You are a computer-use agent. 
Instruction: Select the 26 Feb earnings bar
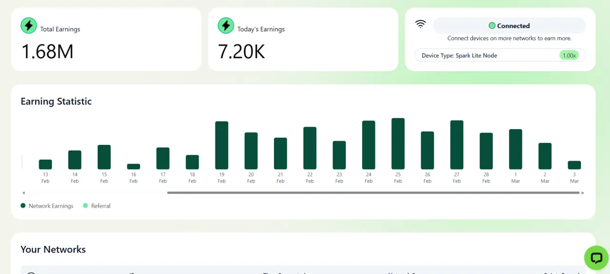(x=427, y=150)
